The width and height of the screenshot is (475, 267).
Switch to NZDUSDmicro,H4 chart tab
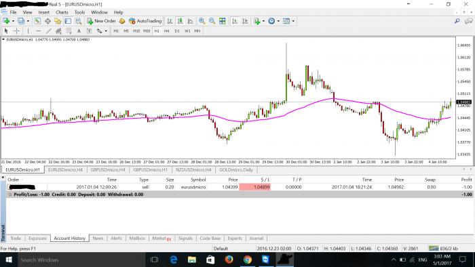(193, 169)
